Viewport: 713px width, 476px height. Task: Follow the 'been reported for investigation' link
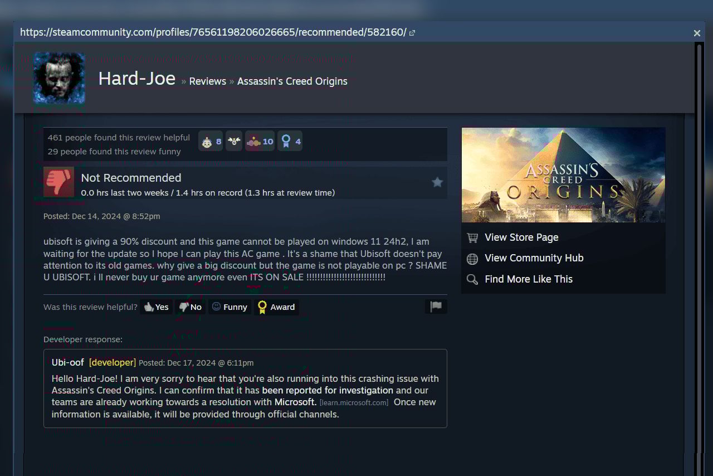click(x=328, y=391)
